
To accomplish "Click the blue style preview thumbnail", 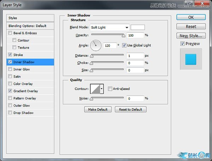I will click(x=190, y=59).
